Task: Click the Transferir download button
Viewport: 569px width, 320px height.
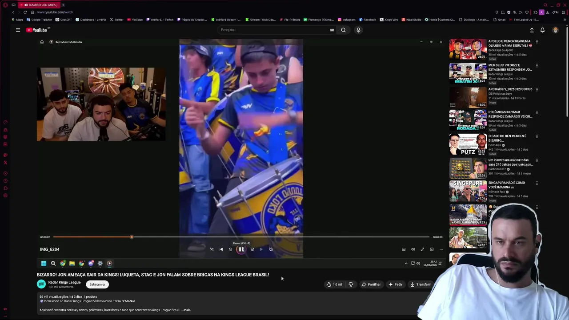Action: point(421,284)
